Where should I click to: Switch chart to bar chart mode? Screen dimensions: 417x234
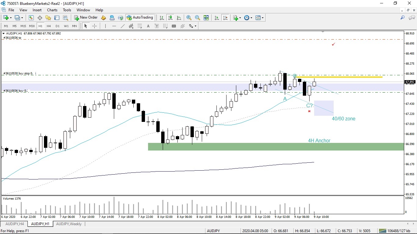(x=162, y=18)
